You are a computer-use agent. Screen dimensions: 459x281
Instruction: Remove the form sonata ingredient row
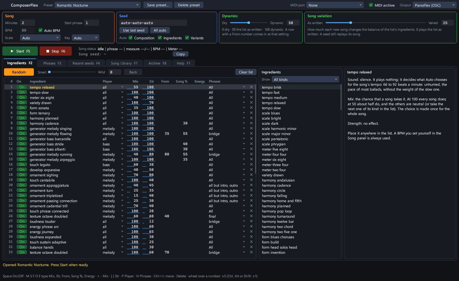pos(251,108)
